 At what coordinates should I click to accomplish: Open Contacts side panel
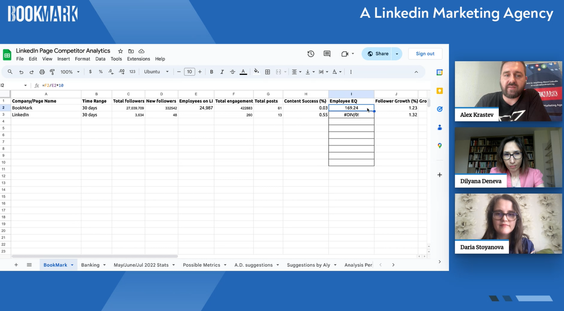(440, 127)
